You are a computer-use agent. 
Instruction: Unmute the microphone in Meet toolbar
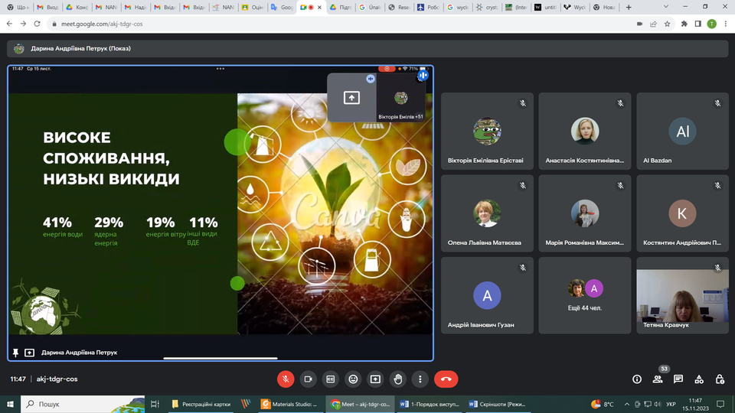click(286, 379)
